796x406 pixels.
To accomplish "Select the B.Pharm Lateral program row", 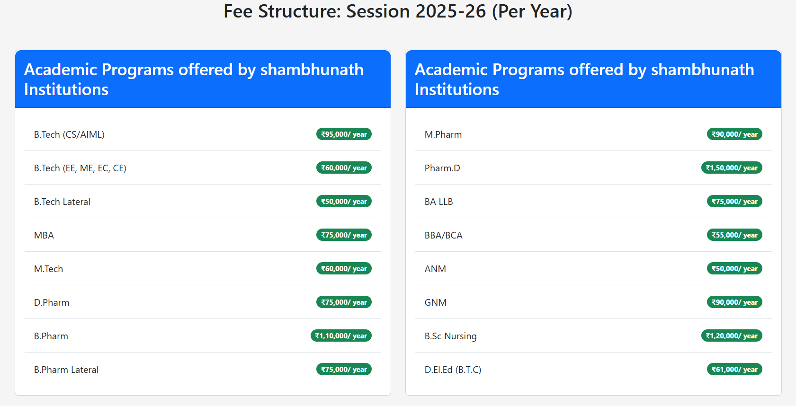I will point(66,370).
